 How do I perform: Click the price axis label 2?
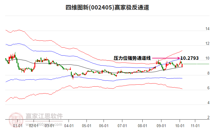point(208,117)
